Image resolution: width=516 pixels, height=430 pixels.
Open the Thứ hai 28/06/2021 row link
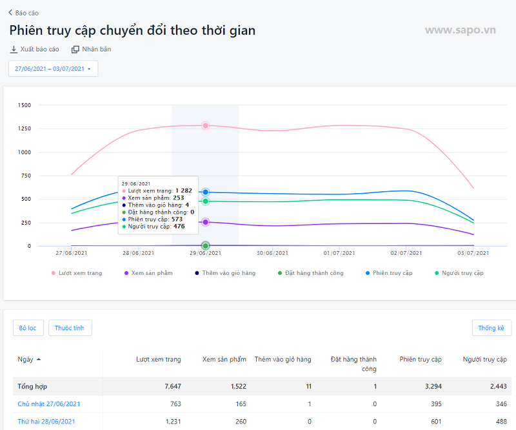point(46,422)
